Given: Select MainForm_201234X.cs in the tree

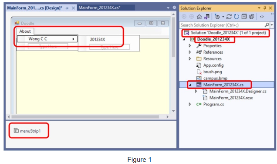Looking at the screenshot, I should (223, 85).
